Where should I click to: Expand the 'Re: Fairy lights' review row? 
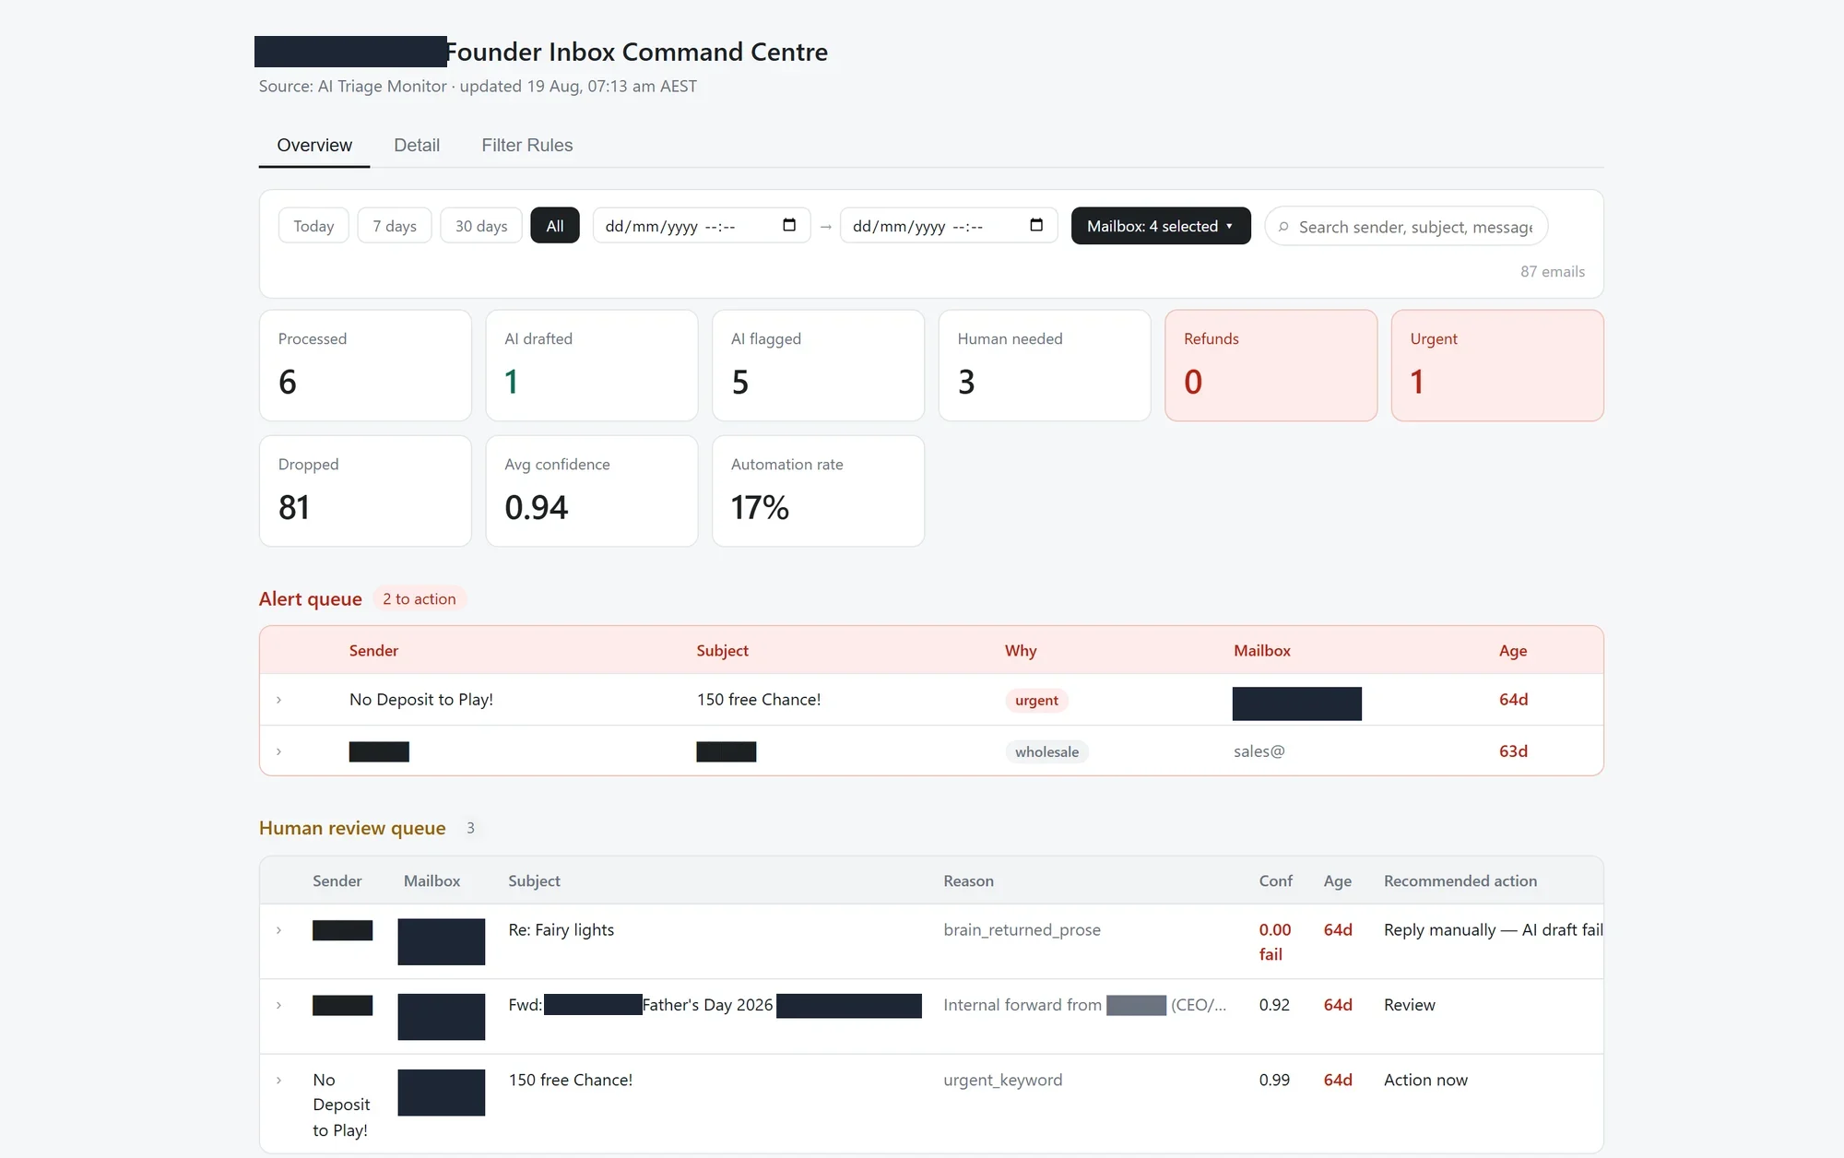(x=278, y=930)
